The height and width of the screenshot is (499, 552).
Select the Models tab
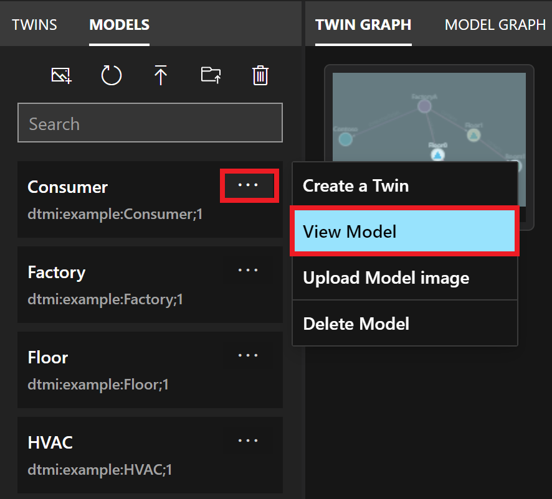click(x=119, y=25)
